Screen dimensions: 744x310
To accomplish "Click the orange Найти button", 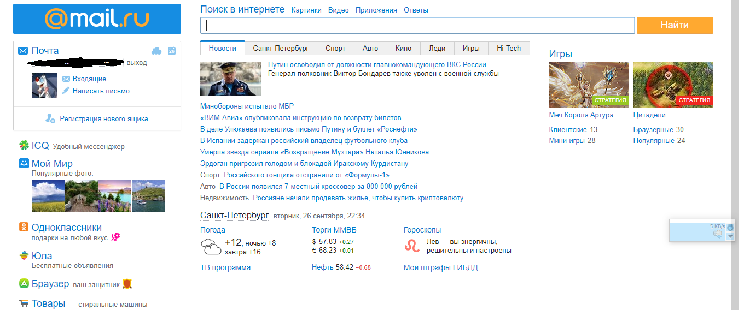I will pyautogui.click(x=675, y=25).
